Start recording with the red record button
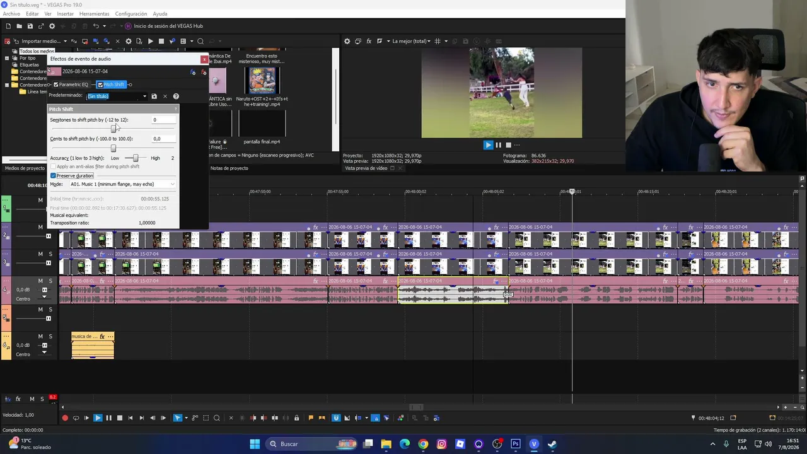This screenshot has width=807, height=454. click(x=65, y=417)
